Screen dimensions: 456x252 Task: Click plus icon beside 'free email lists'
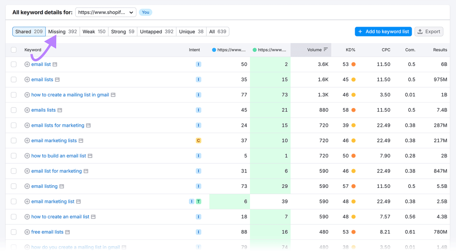pyautogui.click(x=27, y=232)
